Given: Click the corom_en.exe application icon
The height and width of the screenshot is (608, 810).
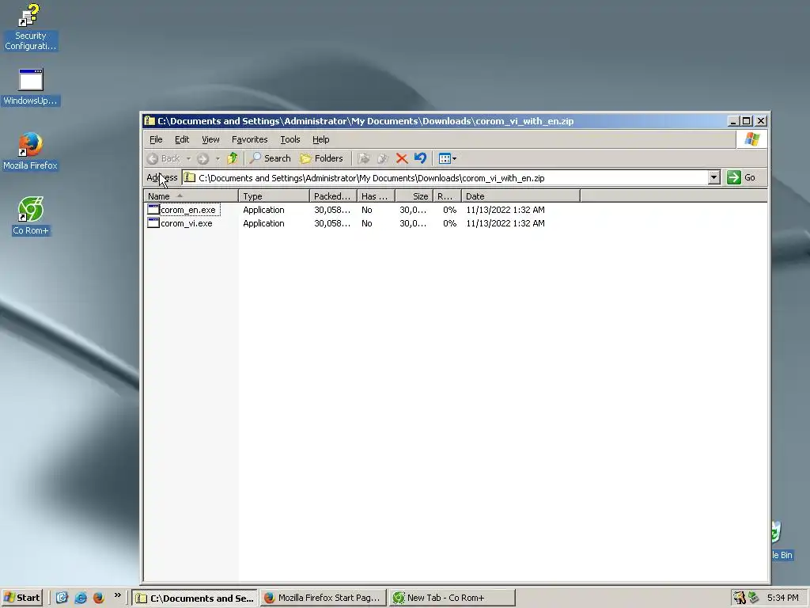Looking at the screenshot, I should 153,209.
